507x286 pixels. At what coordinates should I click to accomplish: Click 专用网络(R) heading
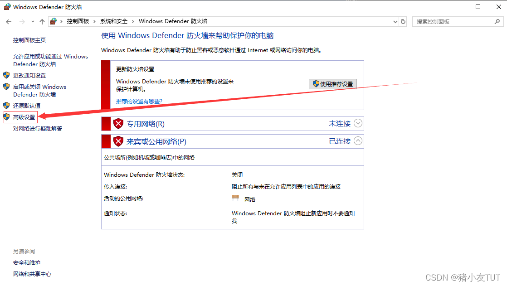[x=146, y=124]
